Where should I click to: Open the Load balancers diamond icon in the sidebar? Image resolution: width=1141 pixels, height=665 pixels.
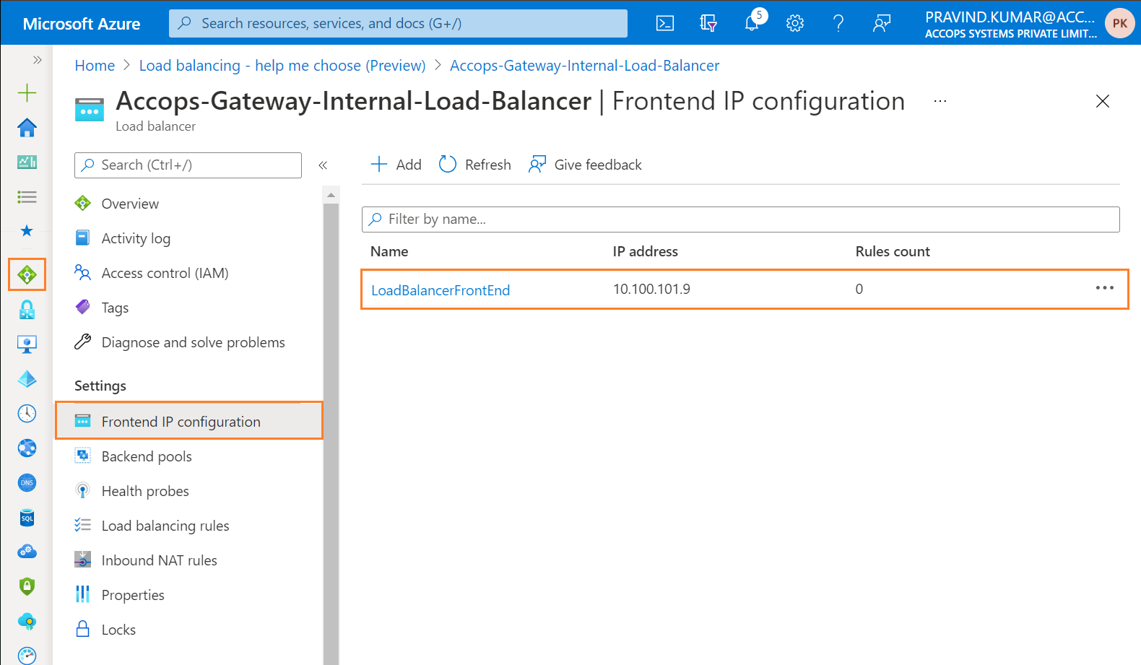(27, 274)
